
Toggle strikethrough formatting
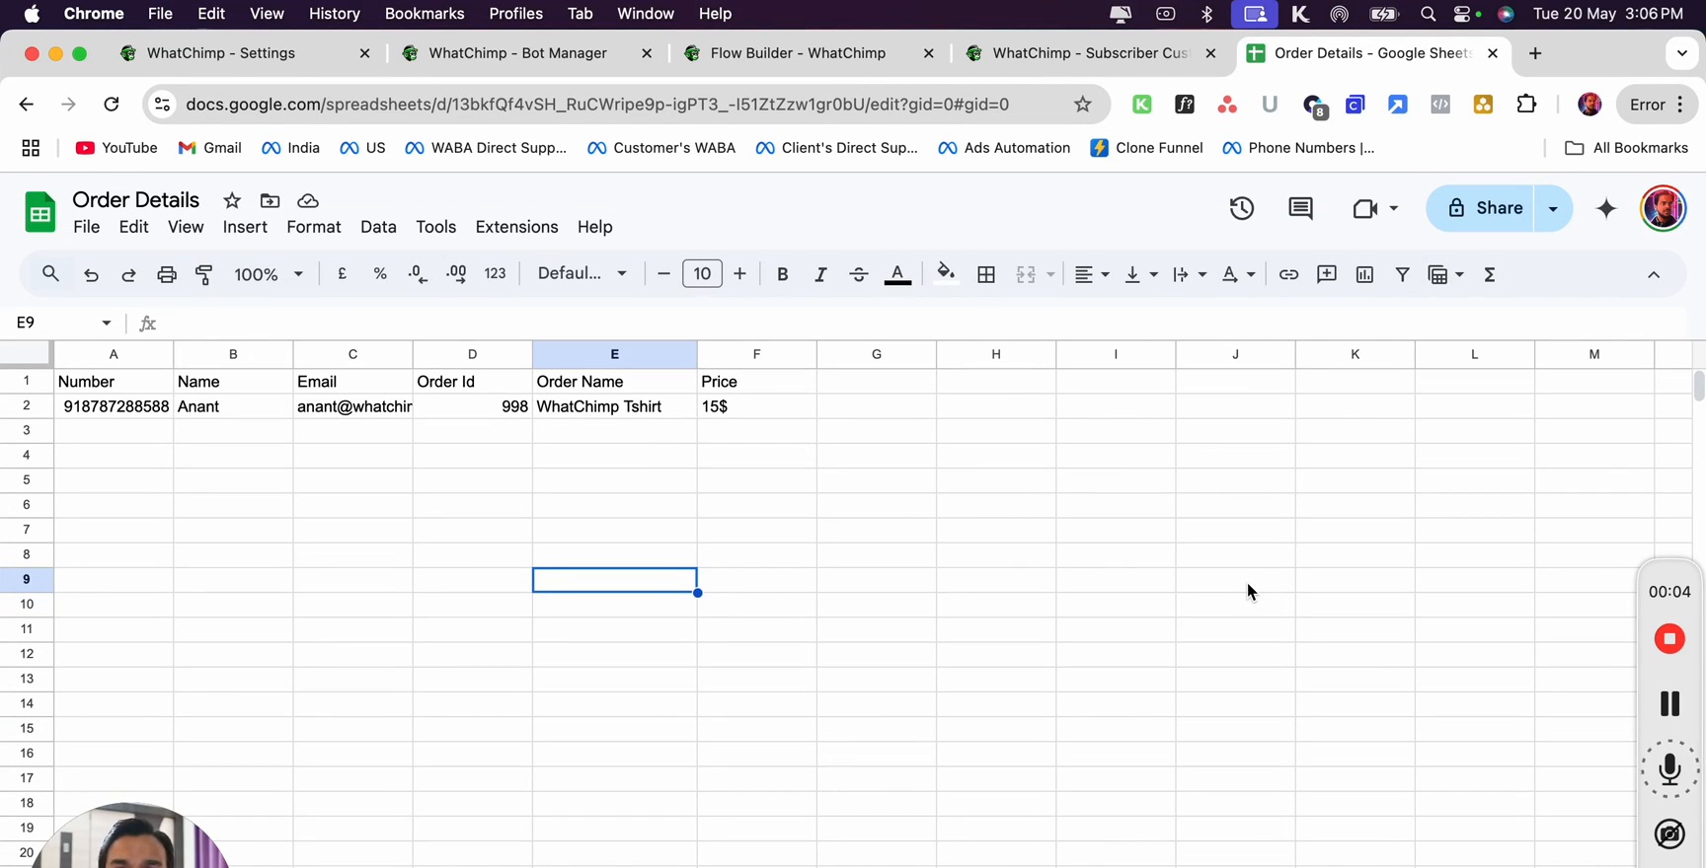coord(858,274)
